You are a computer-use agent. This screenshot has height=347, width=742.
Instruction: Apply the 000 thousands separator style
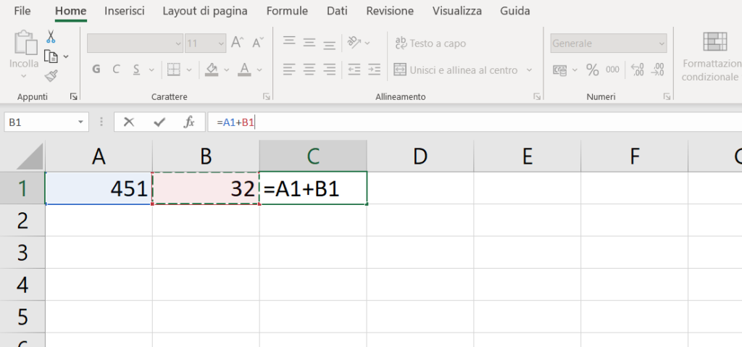pyautogui.click(x=612, y=70)
